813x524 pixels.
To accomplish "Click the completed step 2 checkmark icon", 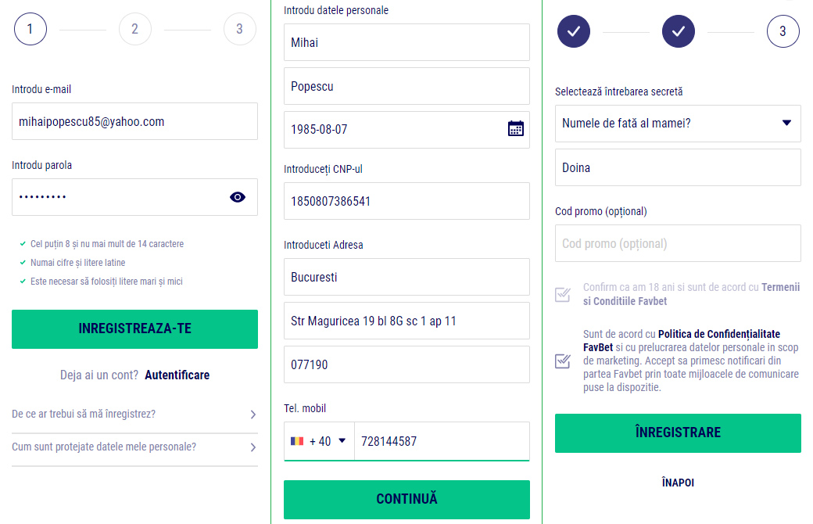I will (678, 31).
